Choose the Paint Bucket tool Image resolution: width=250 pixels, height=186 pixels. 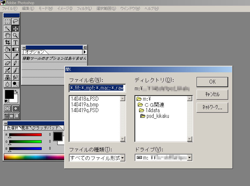[8, 49]
